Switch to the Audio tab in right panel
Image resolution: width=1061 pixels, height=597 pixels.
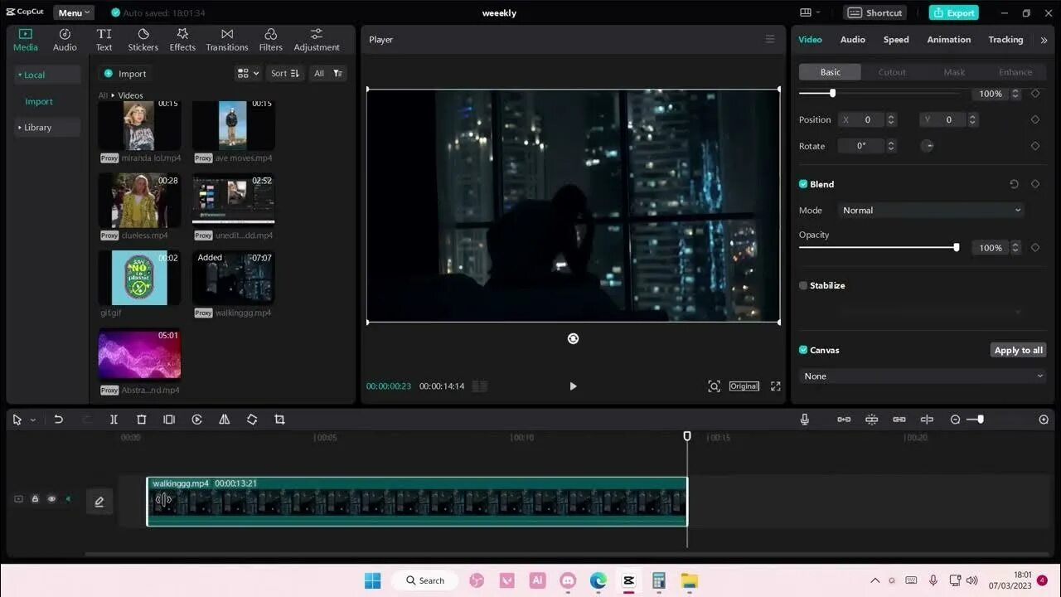click(852, 39)
